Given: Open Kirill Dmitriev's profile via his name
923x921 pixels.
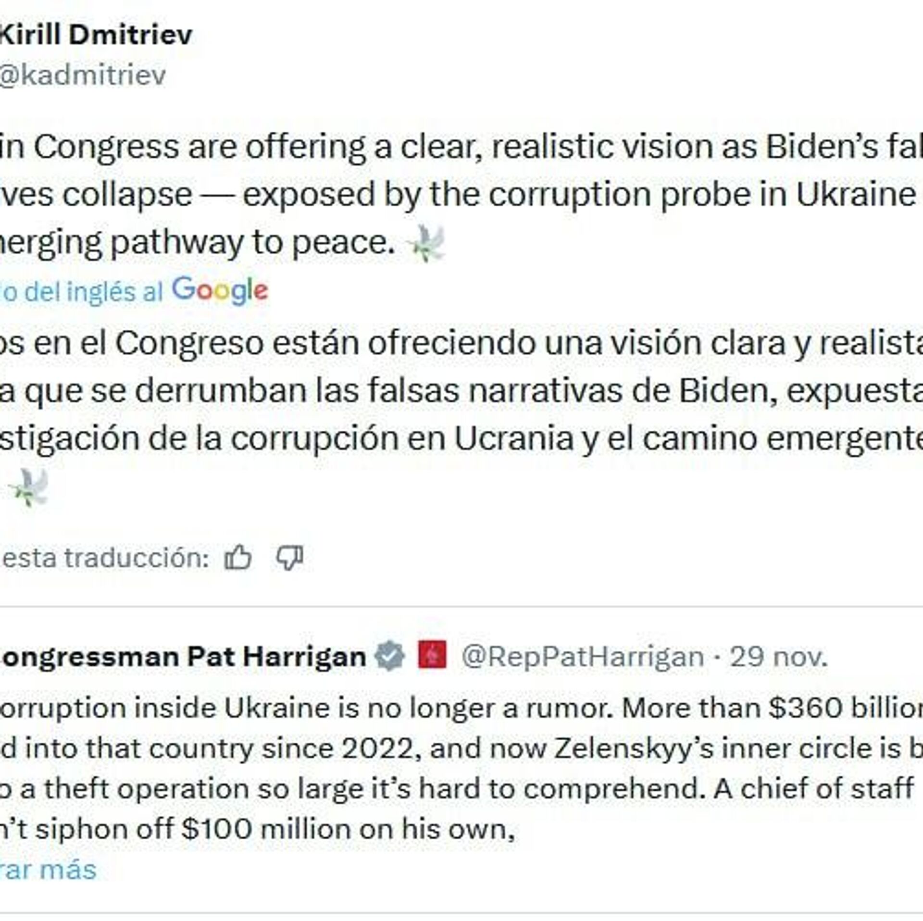Looking at the screenshot, I should (x=96, y=35).
